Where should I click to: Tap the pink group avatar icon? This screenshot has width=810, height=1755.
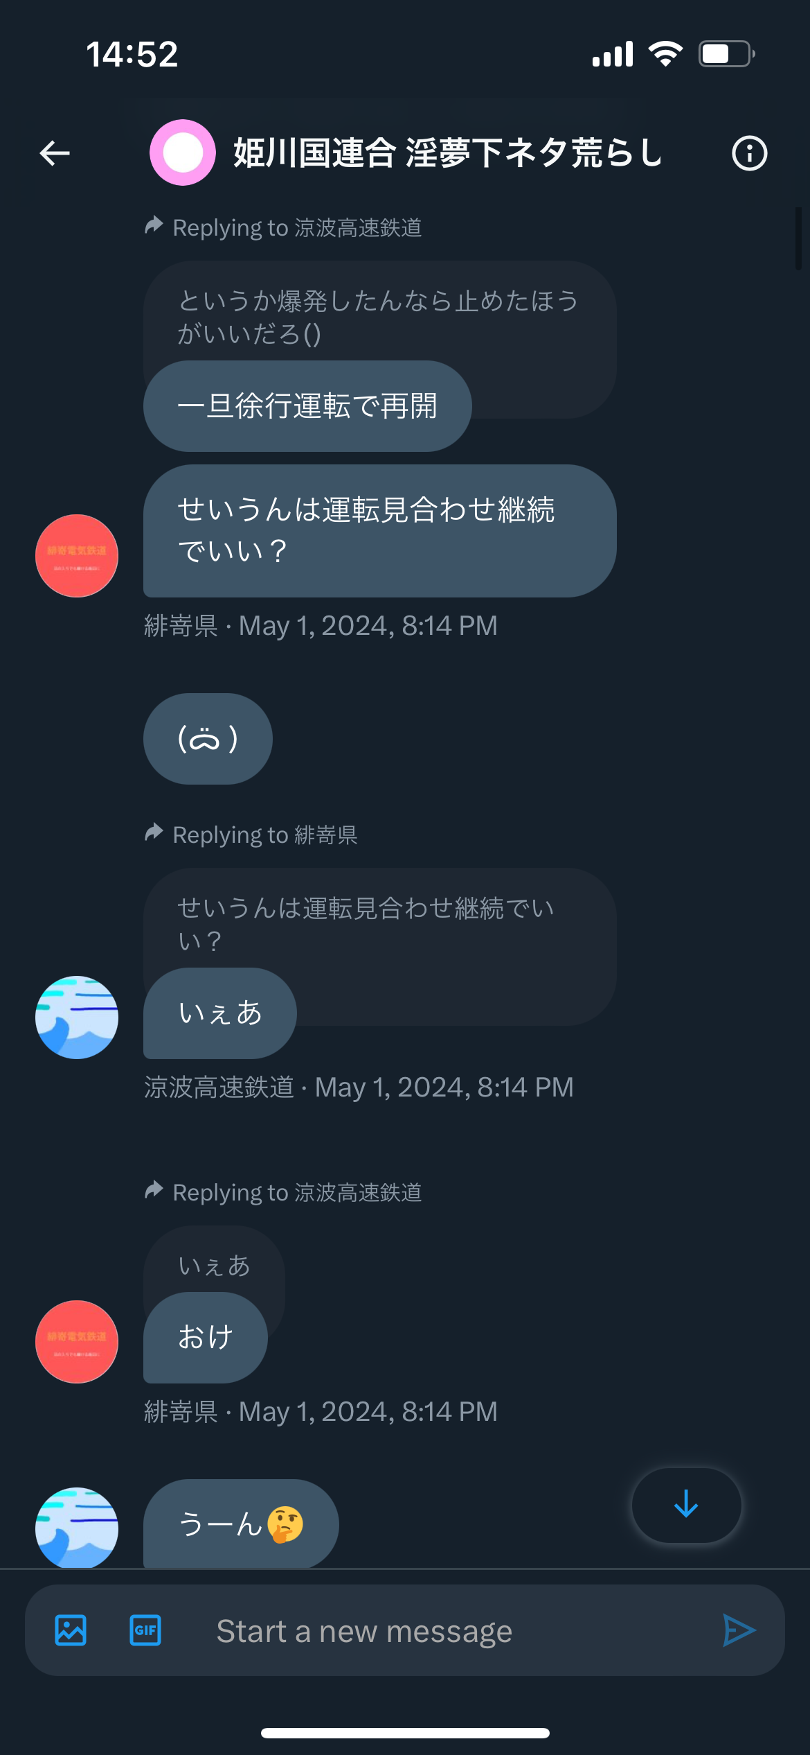(183, 152)
